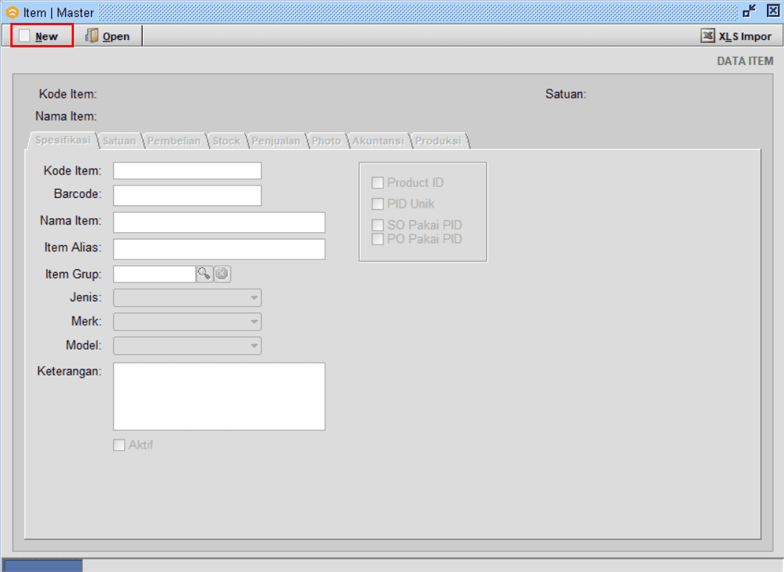This screenshot has width=784, height=572.
Task: Toggle the PID Unik checkbox
Action: [378, 204]
